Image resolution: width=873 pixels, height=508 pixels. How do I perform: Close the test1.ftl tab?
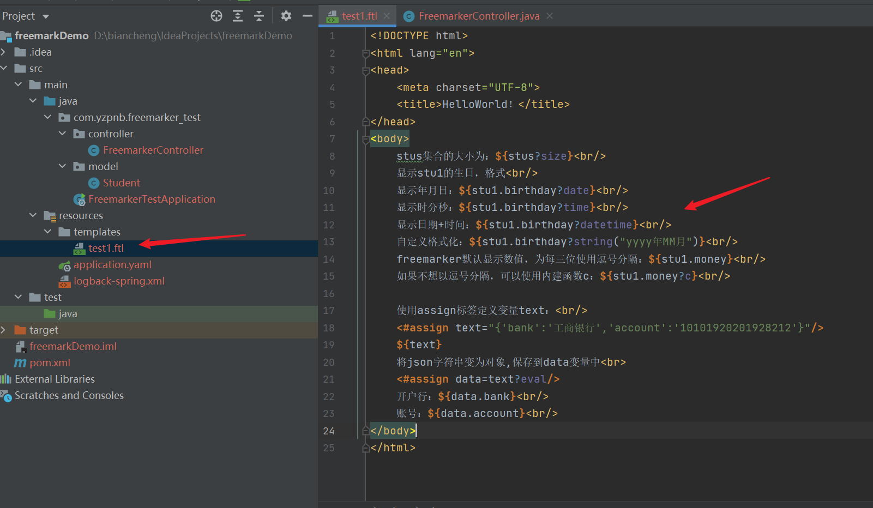387,16
